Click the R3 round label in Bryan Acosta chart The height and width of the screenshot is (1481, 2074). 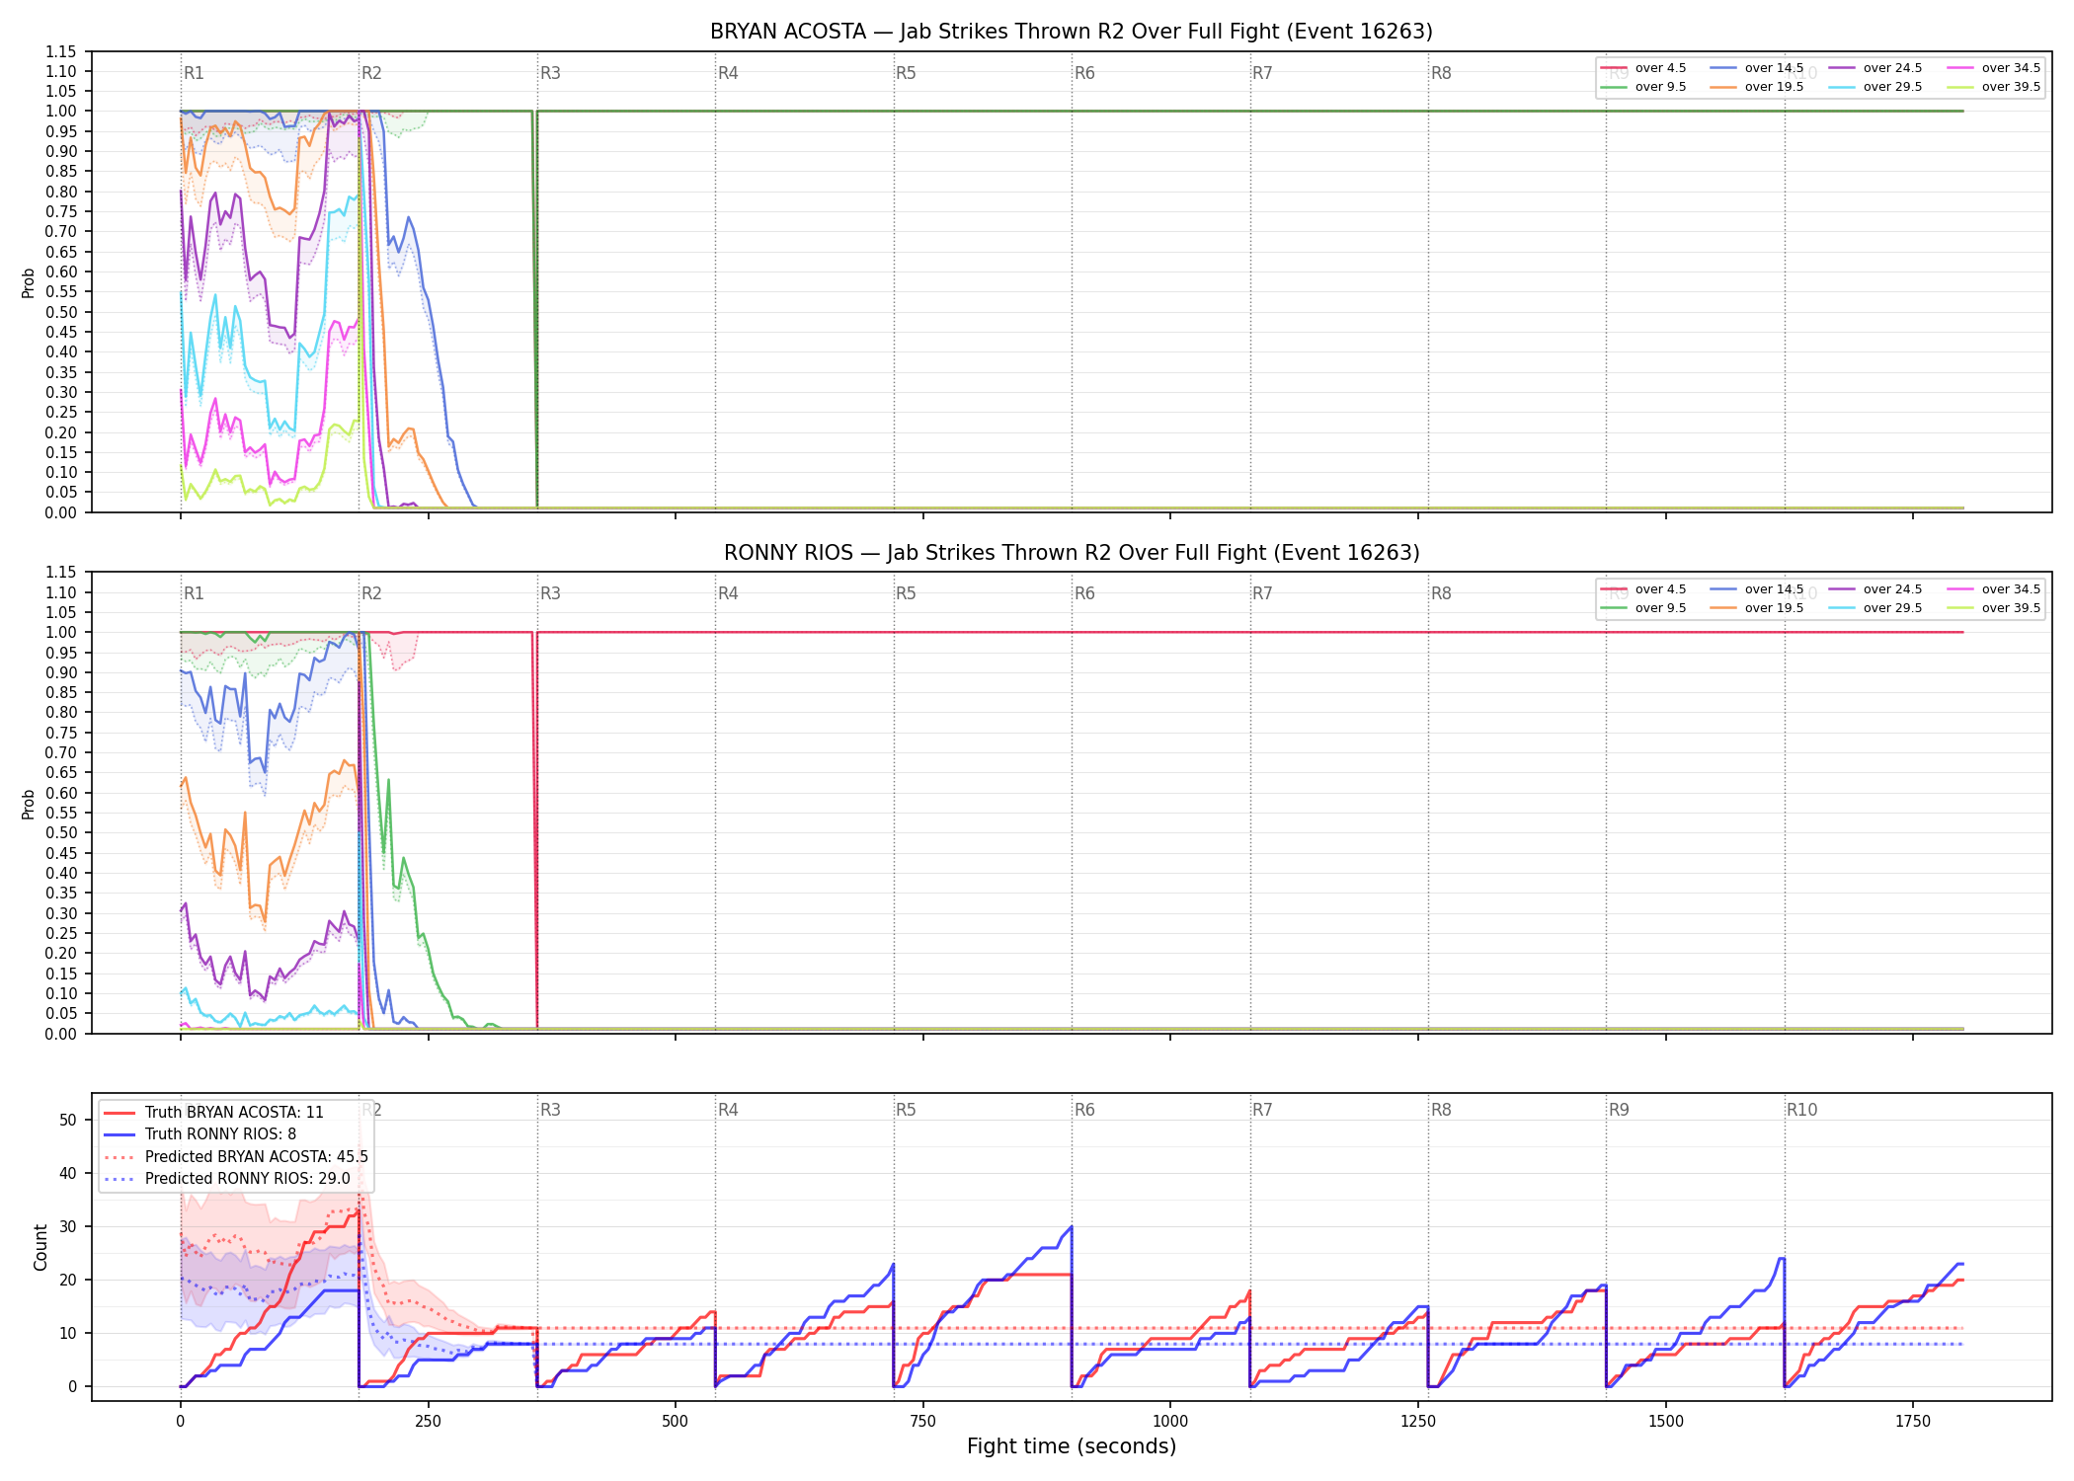point(550,73)
